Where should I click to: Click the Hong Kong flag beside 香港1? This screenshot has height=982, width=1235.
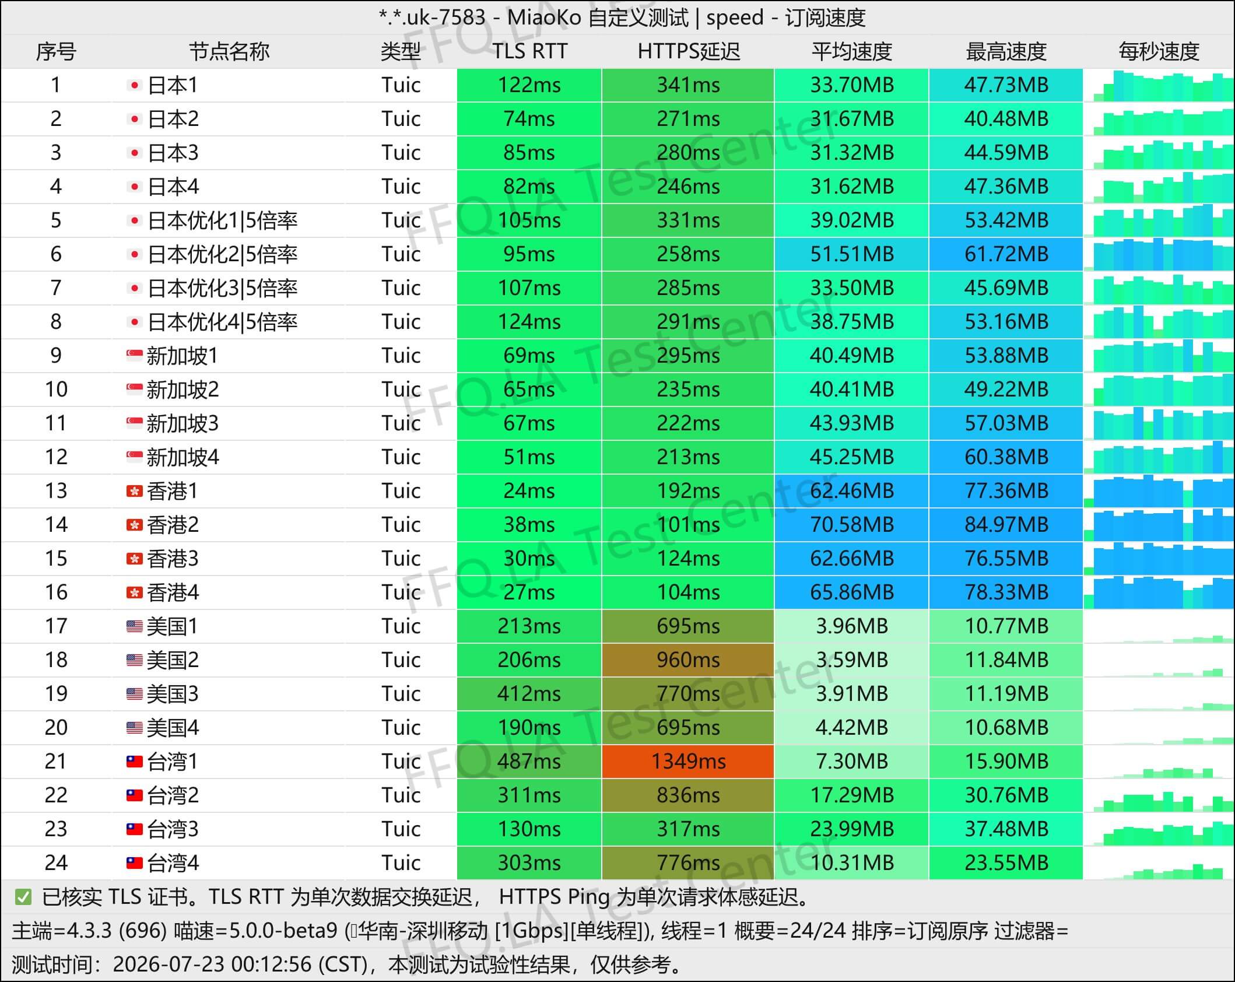pyautogui.click(x=135, y=491)
